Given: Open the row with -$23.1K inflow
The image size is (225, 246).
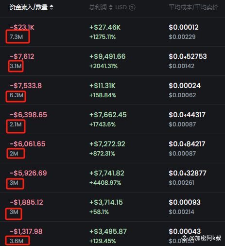Looking at the screenshot, I should [x=112, y=32].
